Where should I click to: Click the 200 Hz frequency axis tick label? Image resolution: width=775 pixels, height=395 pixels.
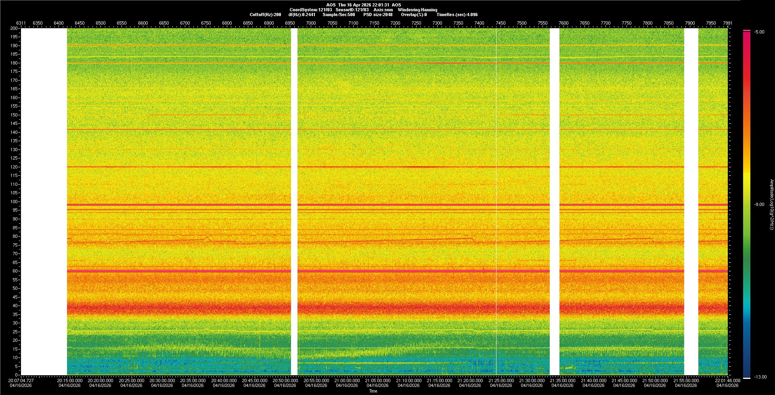(x=14, y=28)
